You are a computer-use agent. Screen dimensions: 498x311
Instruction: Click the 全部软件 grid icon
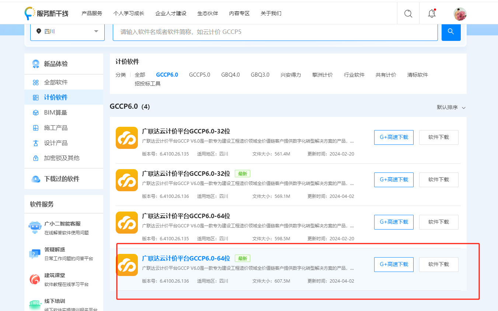(36, 83)
